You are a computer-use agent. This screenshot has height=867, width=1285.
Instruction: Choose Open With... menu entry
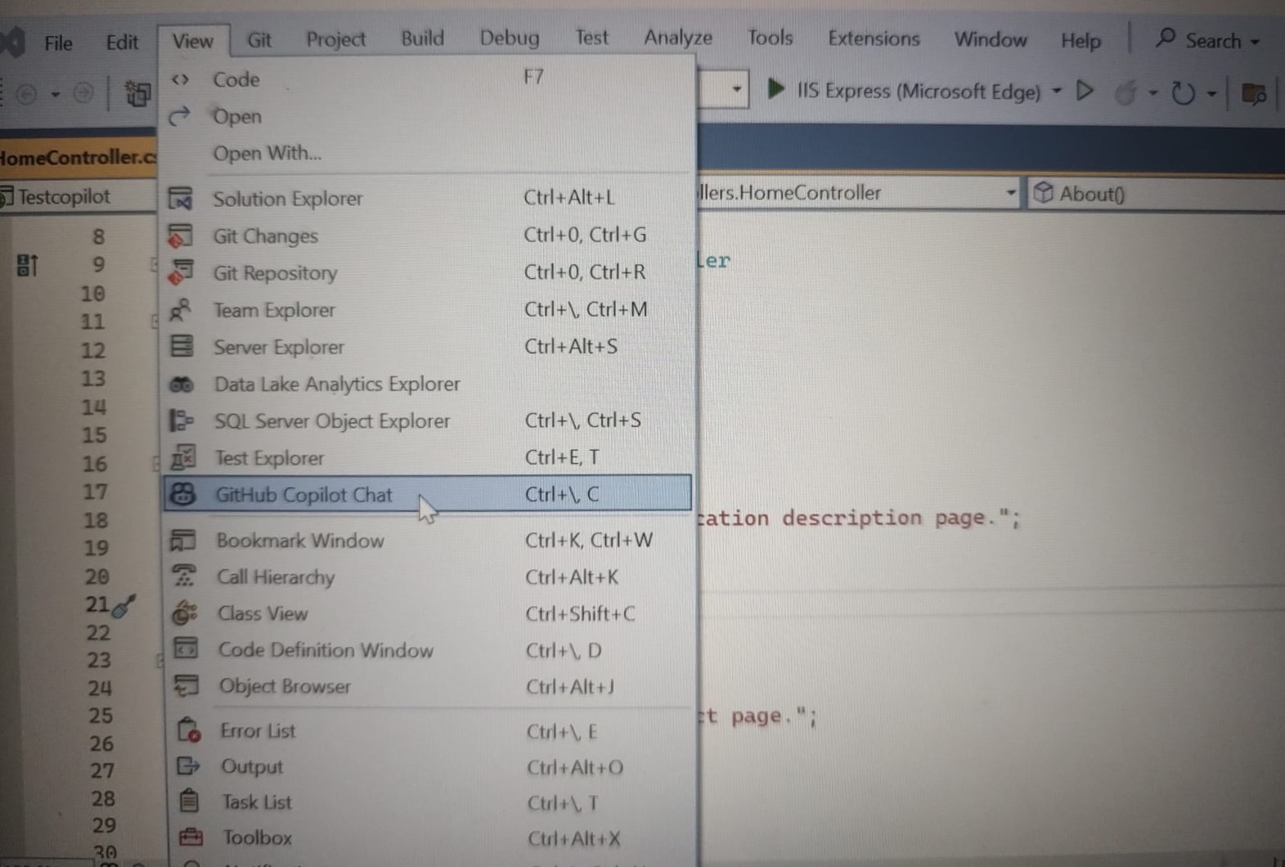pyautogui.click(x=267, y=153)
